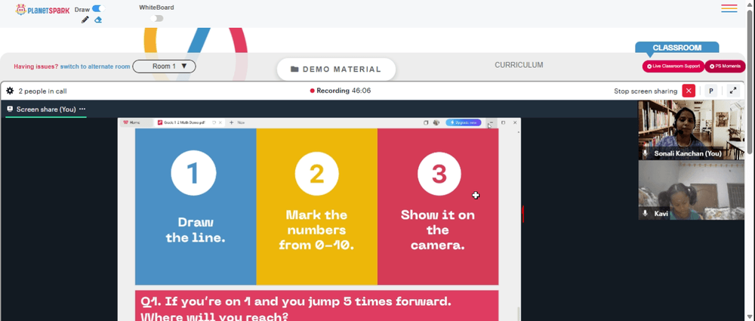Click Kavi's video thumbnail

(691, 190)
